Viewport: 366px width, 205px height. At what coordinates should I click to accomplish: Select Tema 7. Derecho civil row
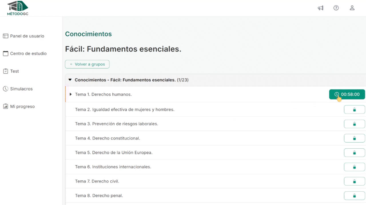point(97,181)
